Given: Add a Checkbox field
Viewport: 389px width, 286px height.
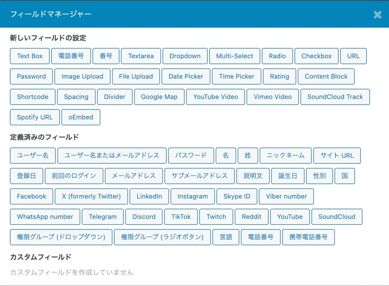Looking at the screenshot, I should click(316, 56).
